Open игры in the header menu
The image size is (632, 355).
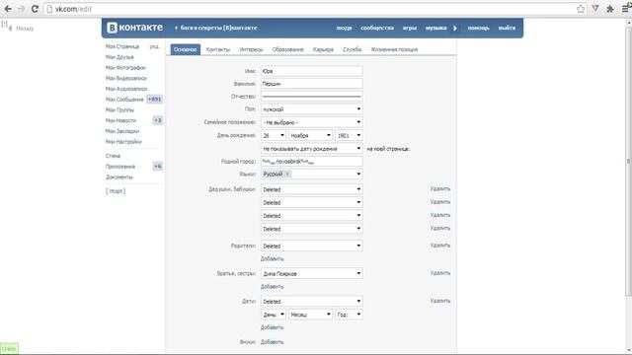[x=410, y=28]
